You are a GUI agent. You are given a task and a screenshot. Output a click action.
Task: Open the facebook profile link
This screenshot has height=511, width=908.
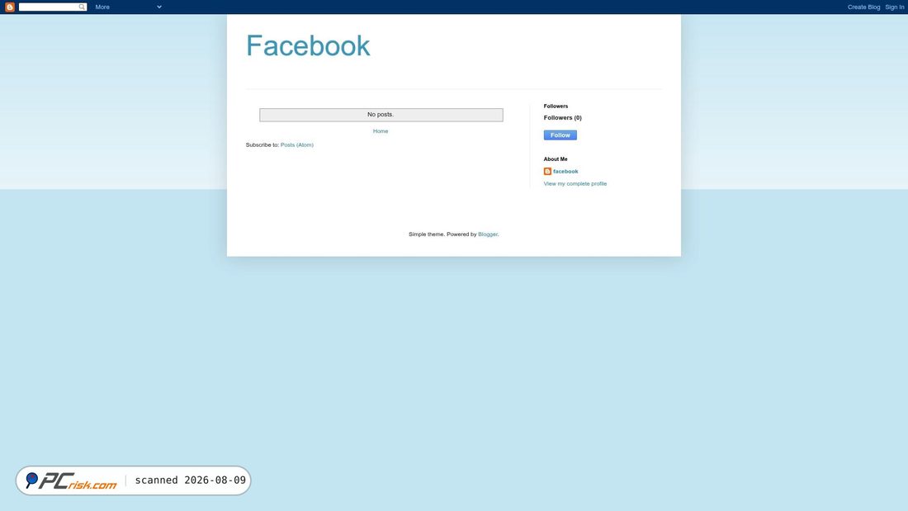pyautogui.click(x=565, y=172)
